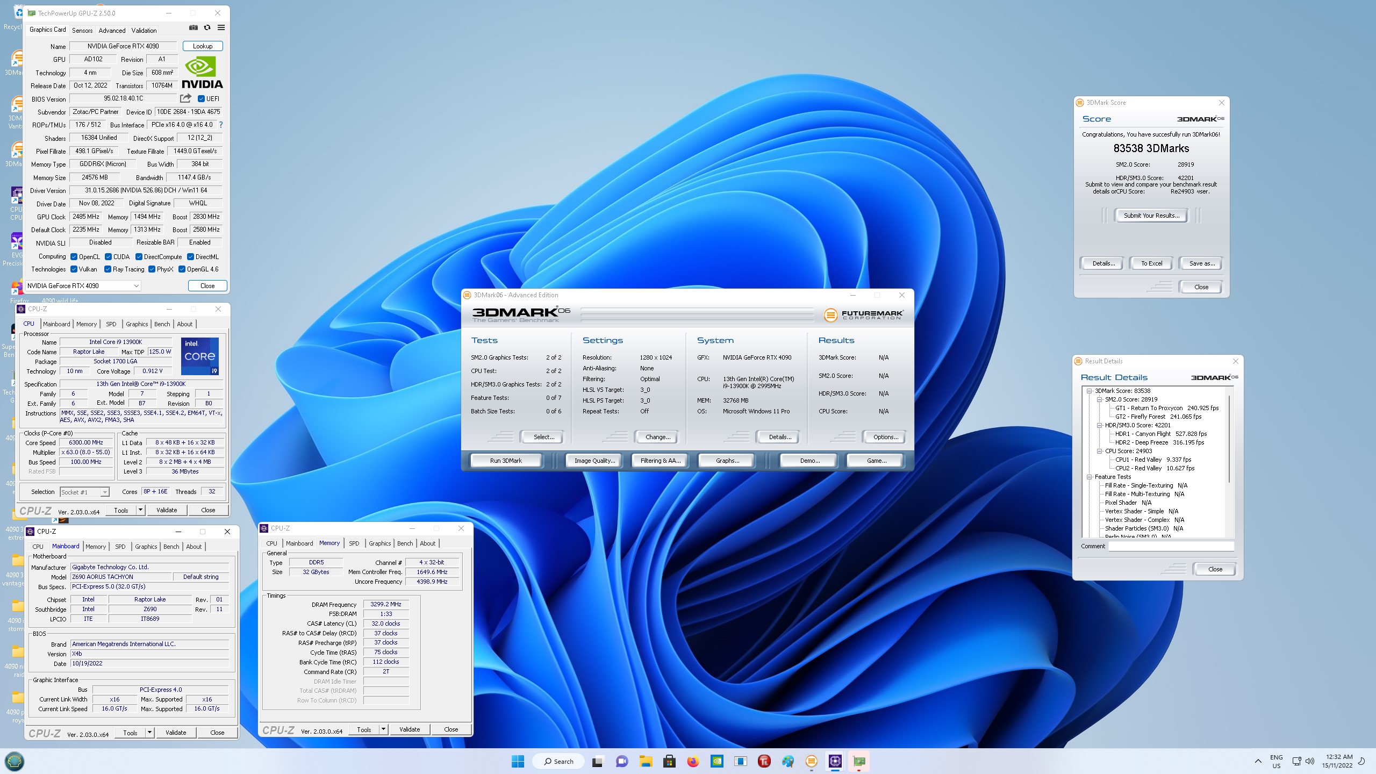Screen dimensions: 1376x774
Task: Toggle the Vulkan checkbox
Action: pyautogui.click(x=74, y=269)
